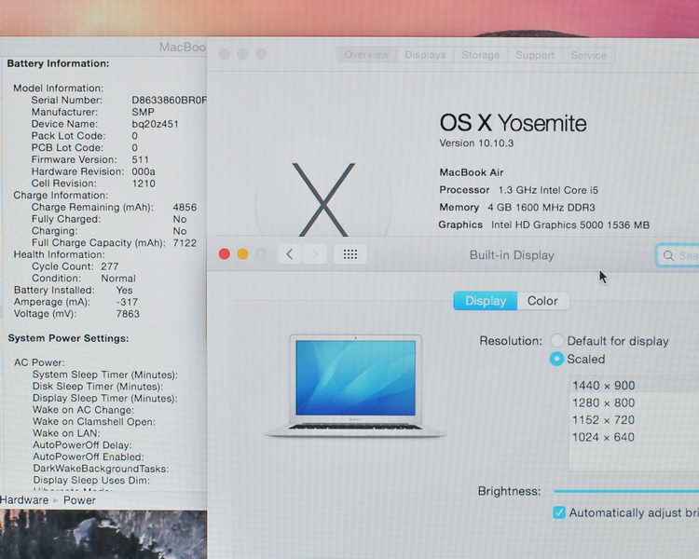Select the Scaled resolution radio button

coord(556,359)
